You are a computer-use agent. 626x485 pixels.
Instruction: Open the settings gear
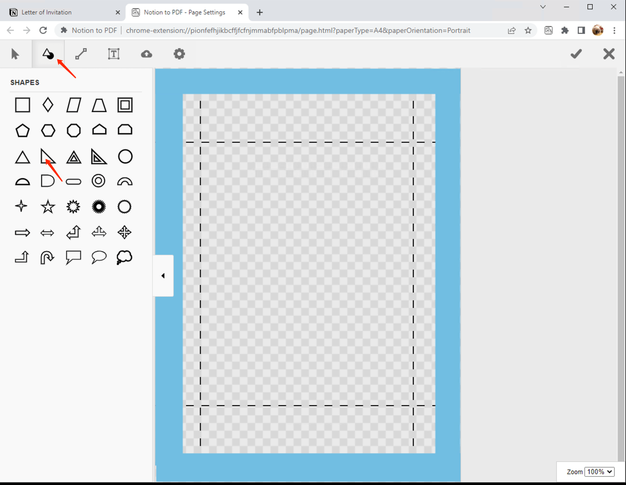coord(179,54)
